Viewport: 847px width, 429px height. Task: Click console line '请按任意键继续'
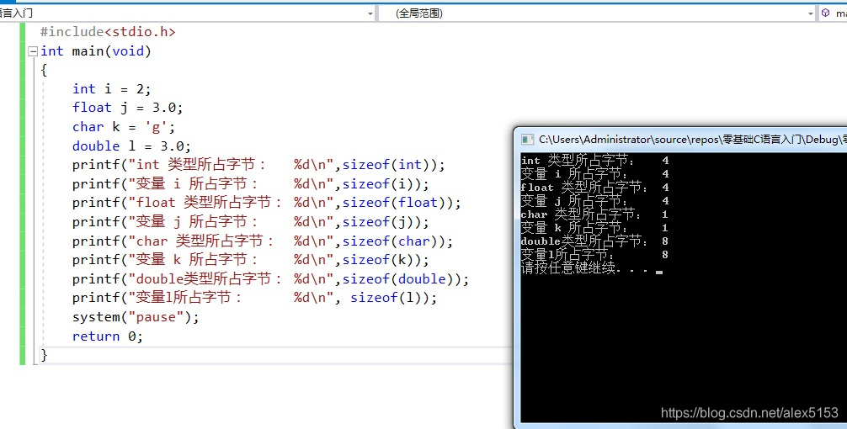point(592,268)
